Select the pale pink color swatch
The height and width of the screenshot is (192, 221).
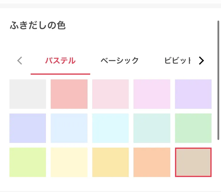(x=111, y=94)
